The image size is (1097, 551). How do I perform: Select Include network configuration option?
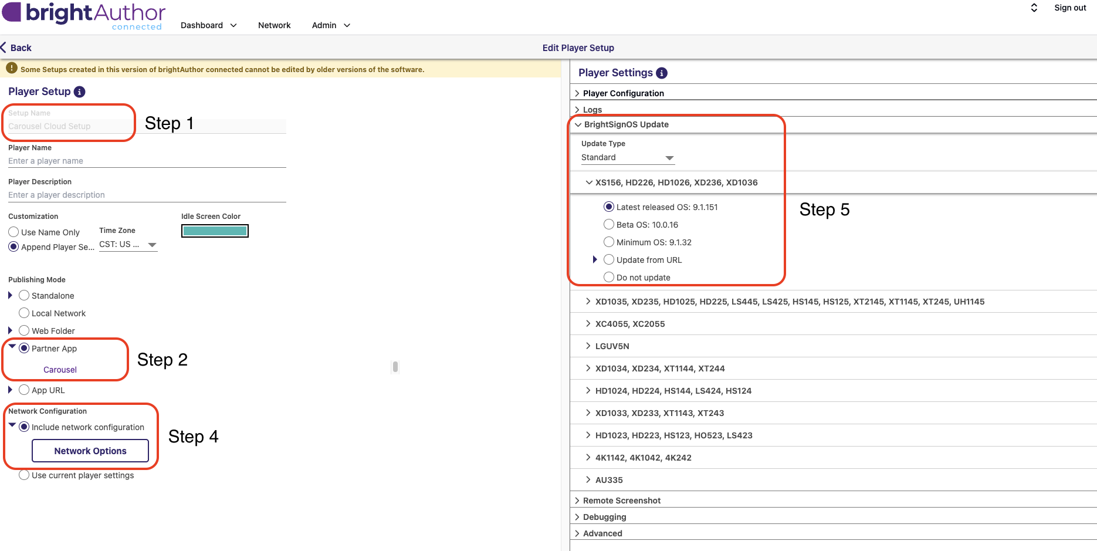click(24, 427)
